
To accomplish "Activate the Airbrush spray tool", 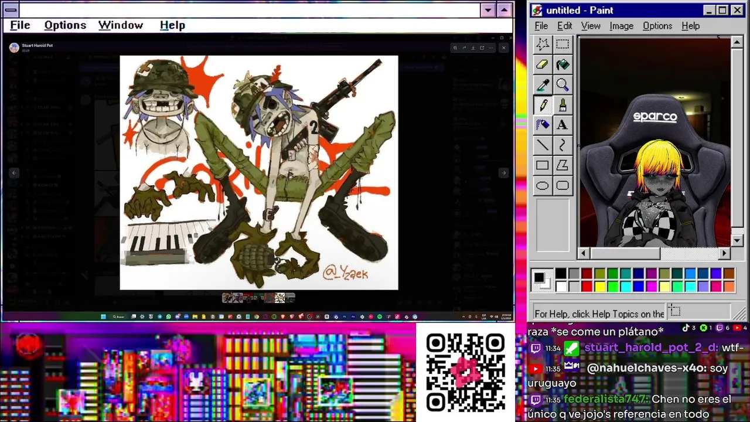I will 543,125.
